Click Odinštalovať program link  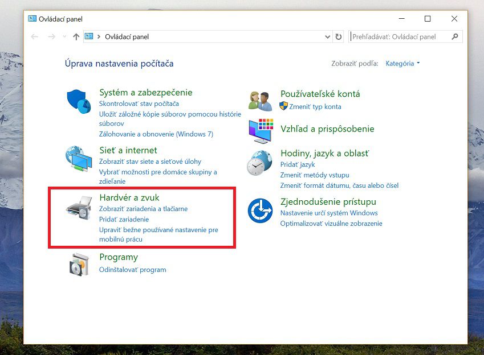click(132, 270)
